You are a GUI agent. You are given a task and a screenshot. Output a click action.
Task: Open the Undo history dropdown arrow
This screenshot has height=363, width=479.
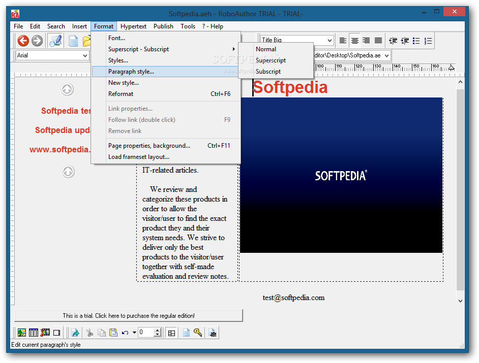134,333
